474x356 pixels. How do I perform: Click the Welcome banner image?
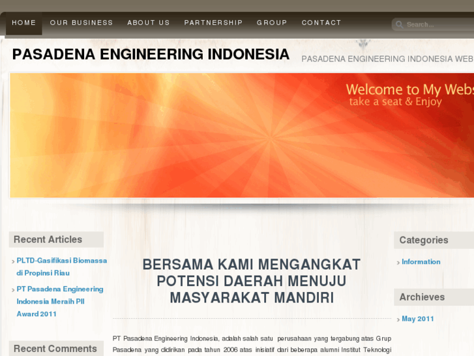(x=242, y=135)
